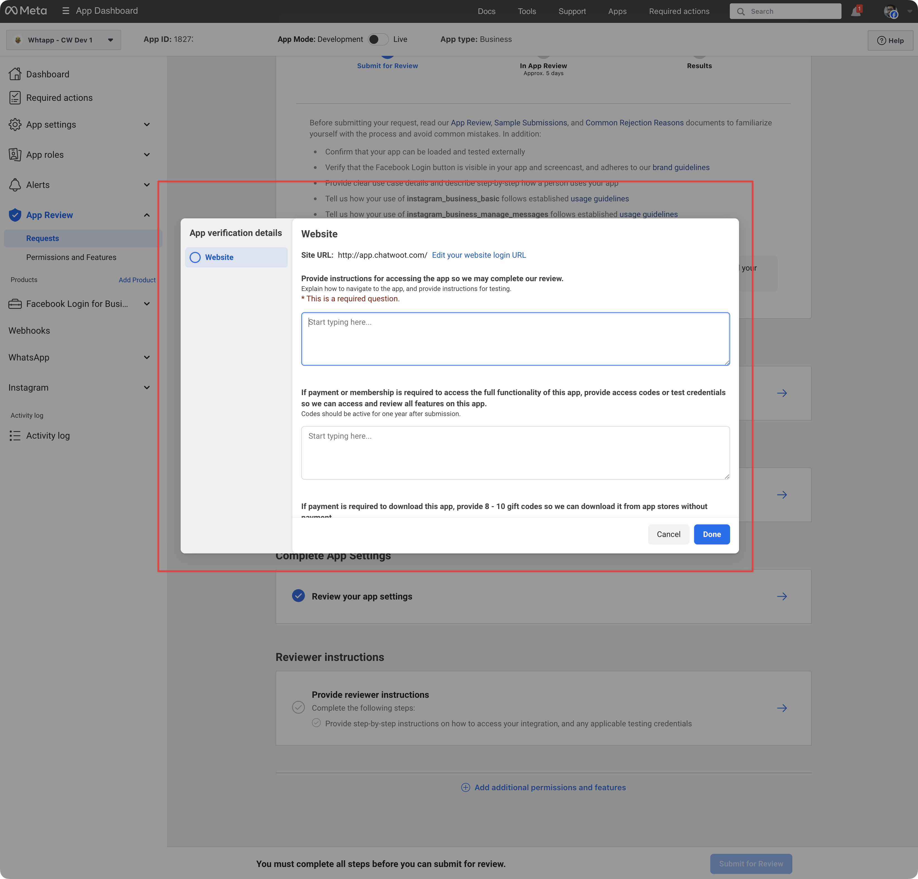
Task: Click the Review your app settings checkmark
Action: pyautogui.click(x=298, y=596)
